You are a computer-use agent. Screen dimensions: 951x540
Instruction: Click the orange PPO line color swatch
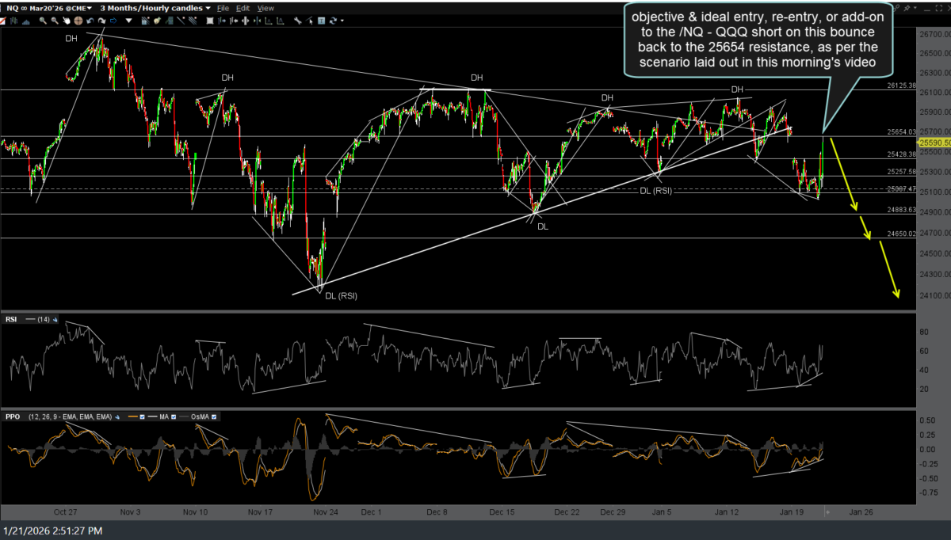pyautogui.click(x=132, y=416)
